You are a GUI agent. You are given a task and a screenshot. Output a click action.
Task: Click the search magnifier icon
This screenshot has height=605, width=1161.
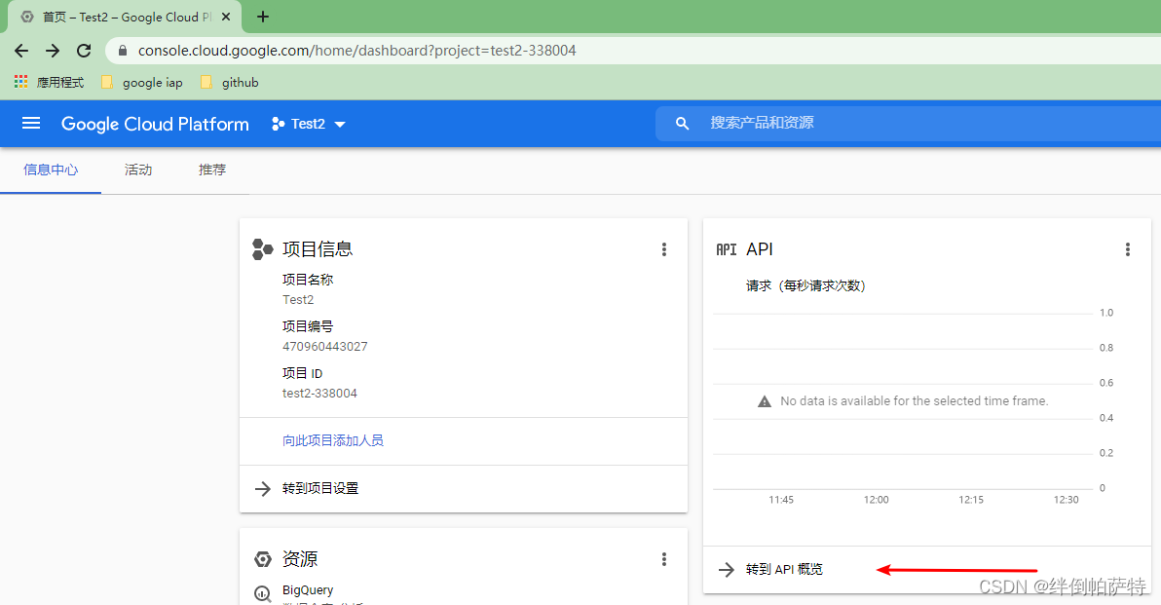[x=682, y=123]
